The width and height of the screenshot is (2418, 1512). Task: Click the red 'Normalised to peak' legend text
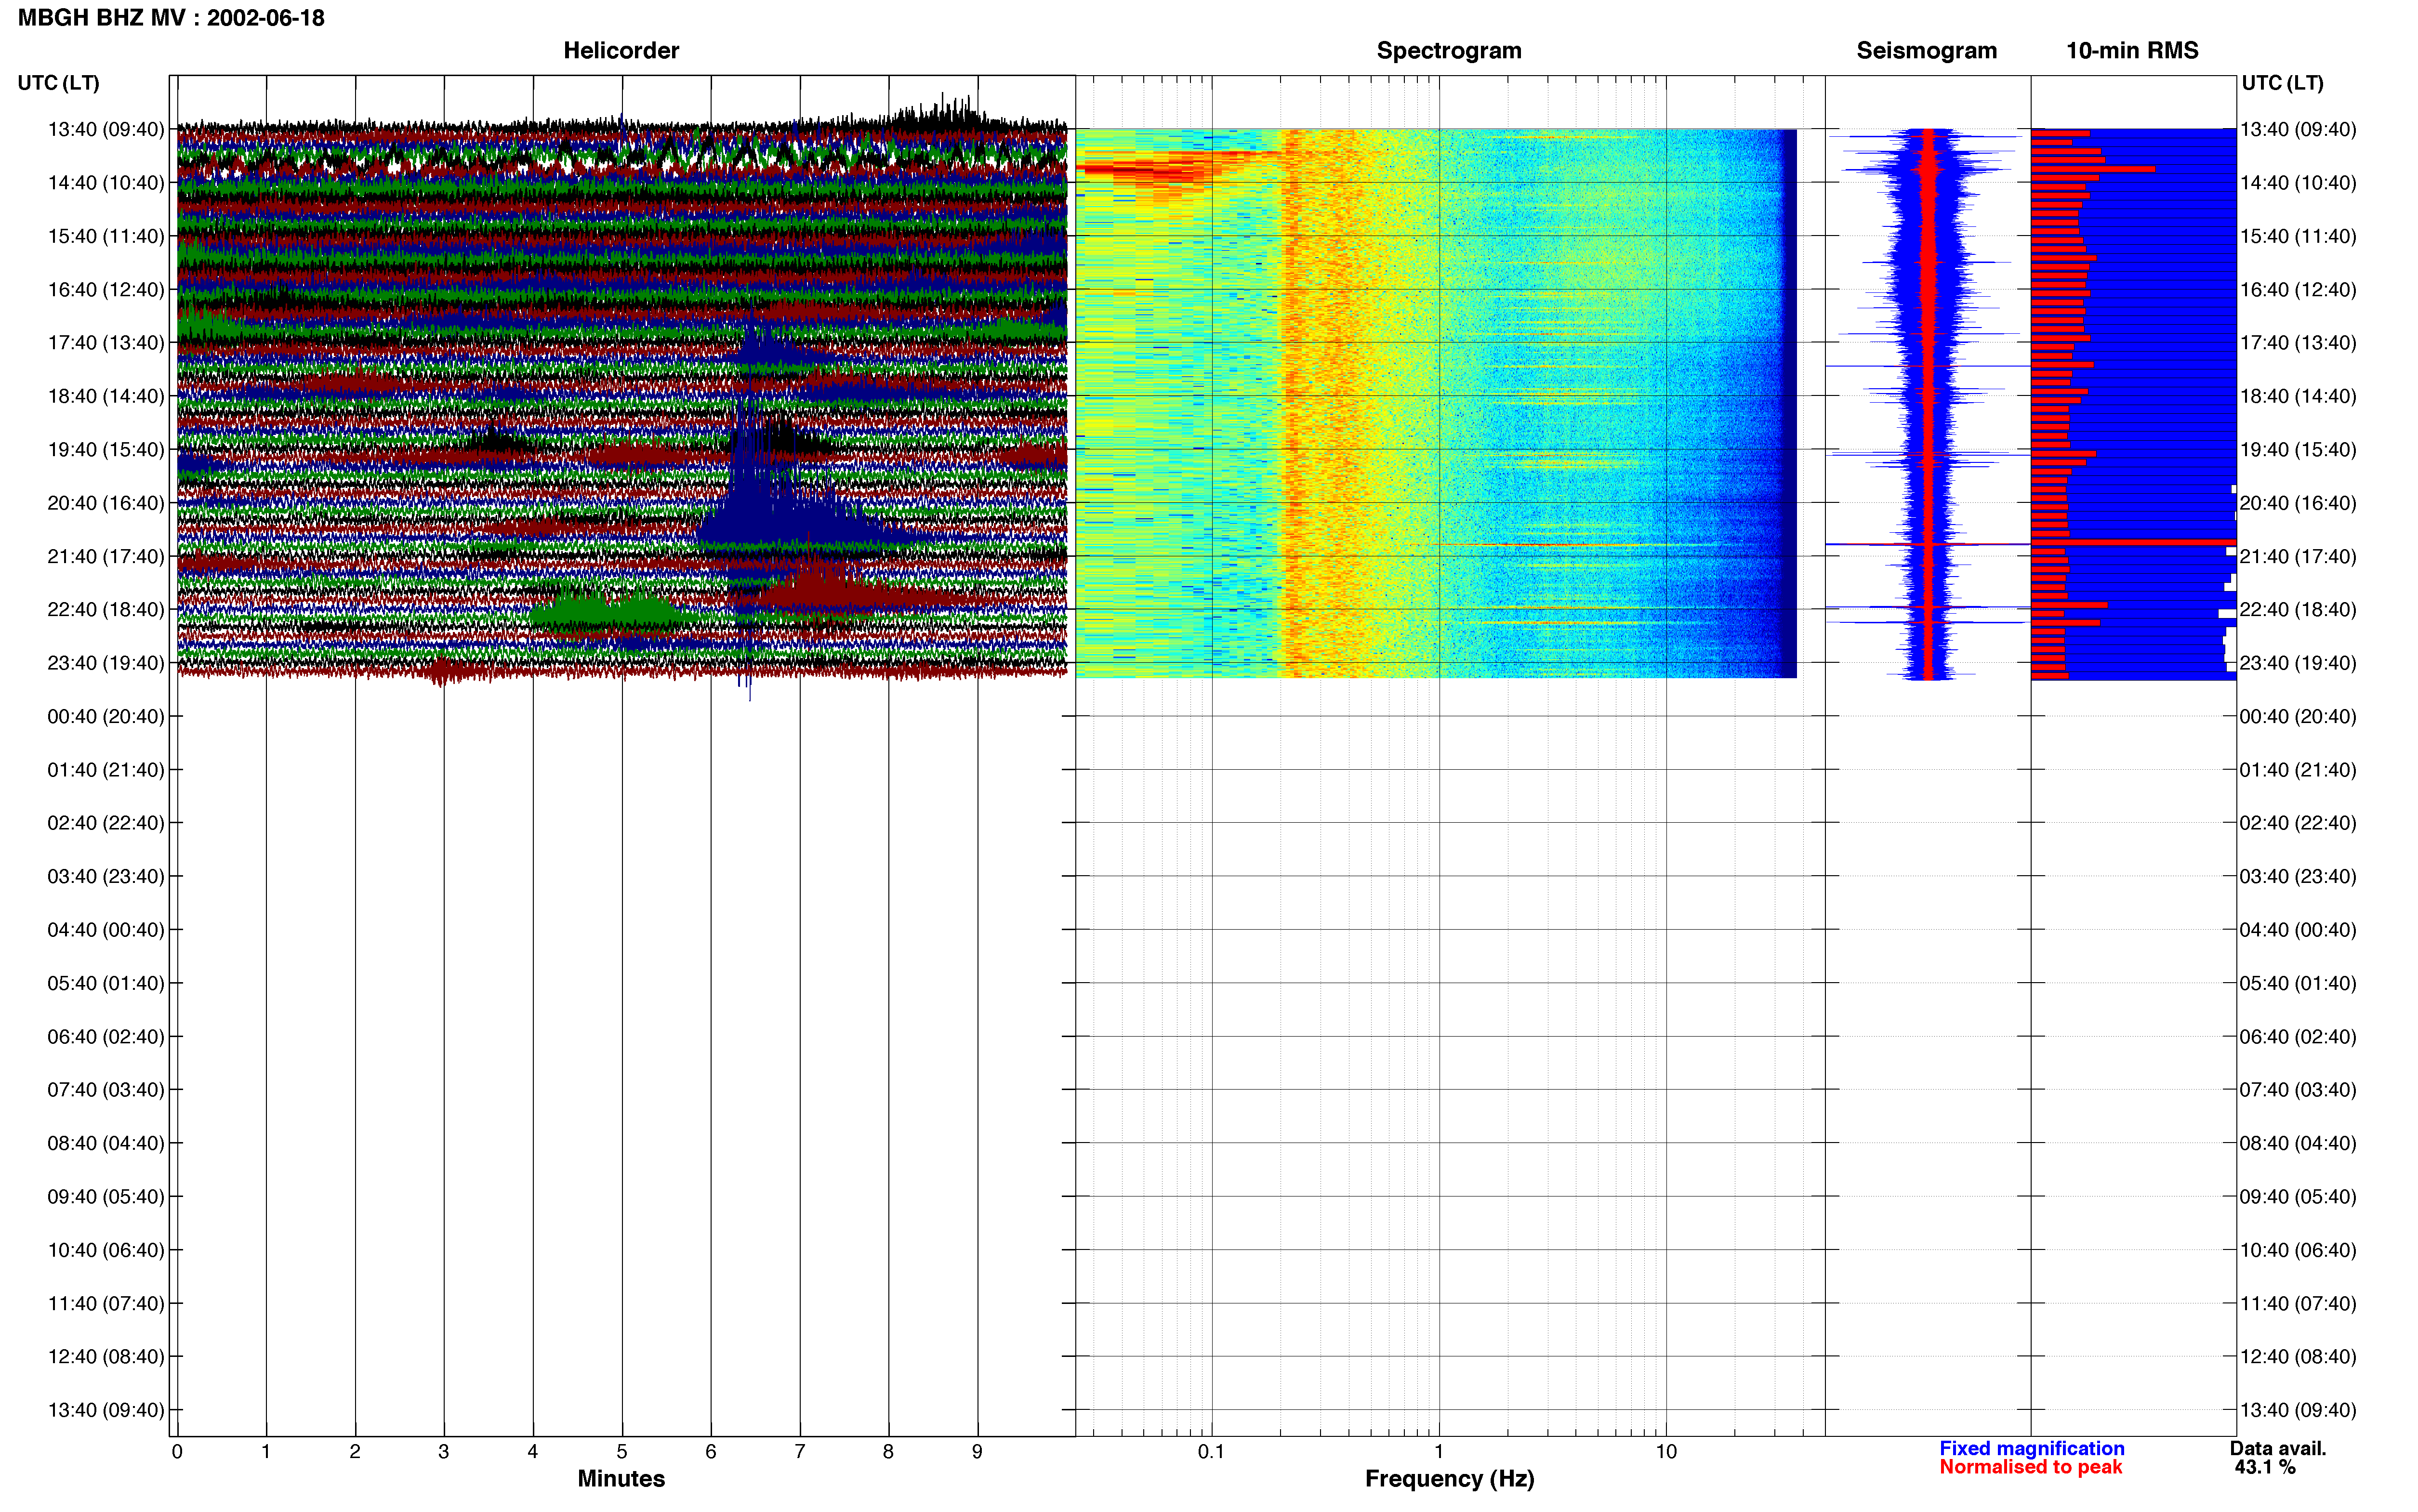coord(2030,1467)
